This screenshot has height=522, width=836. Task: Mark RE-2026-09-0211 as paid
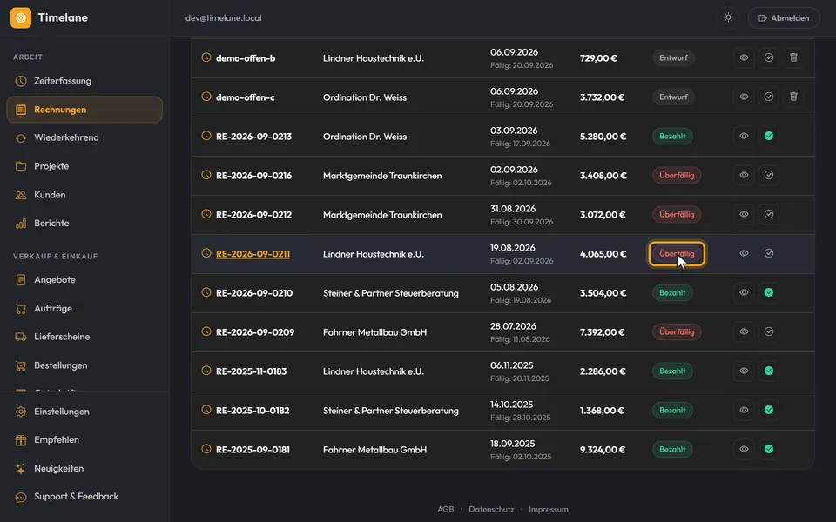pos(769,253)
